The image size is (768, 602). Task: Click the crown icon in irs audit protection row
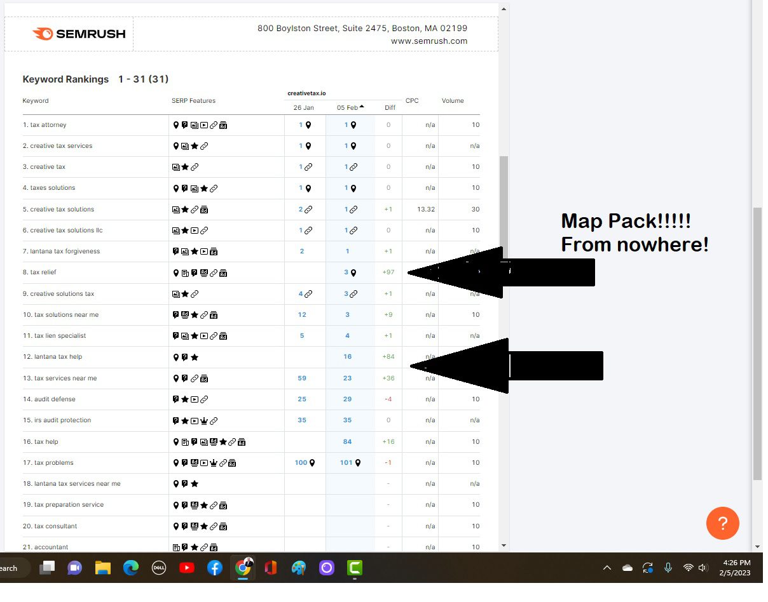point(204,420)
